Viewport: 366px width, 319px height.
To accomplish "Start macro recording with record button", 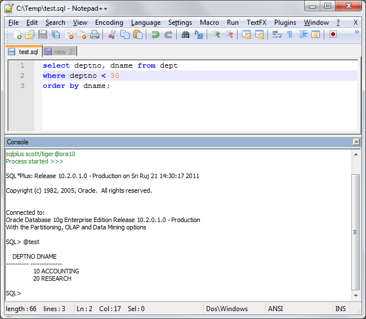I will click(x=333, y=35).
